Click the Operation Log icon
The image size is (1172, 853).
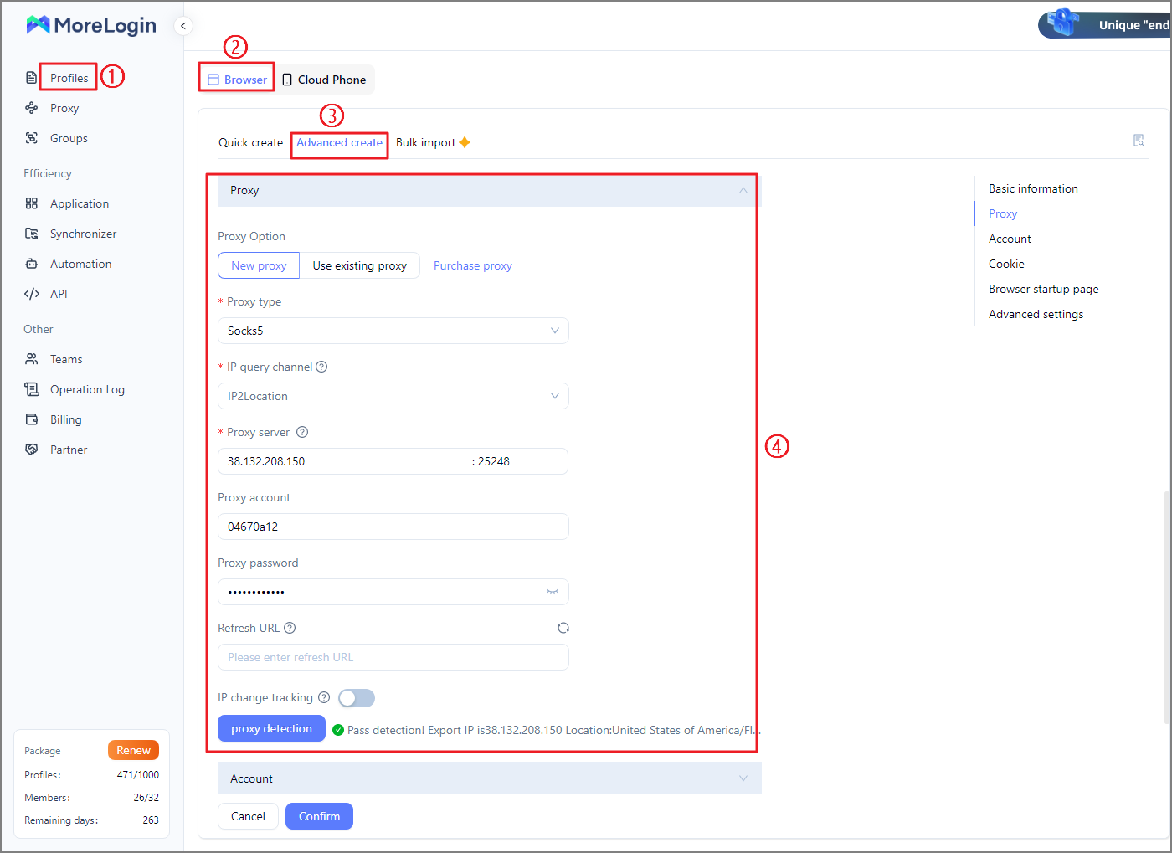coord(31,389)
